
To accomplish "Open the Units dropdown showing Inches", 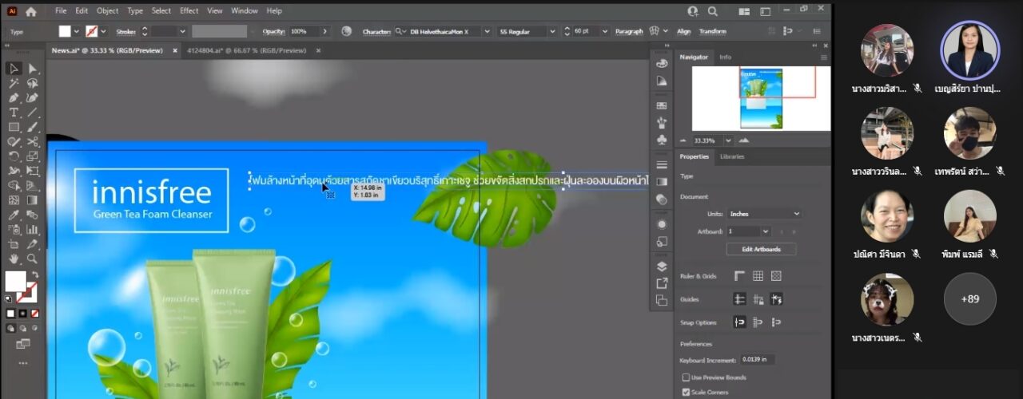I will (x=764, y=214).
